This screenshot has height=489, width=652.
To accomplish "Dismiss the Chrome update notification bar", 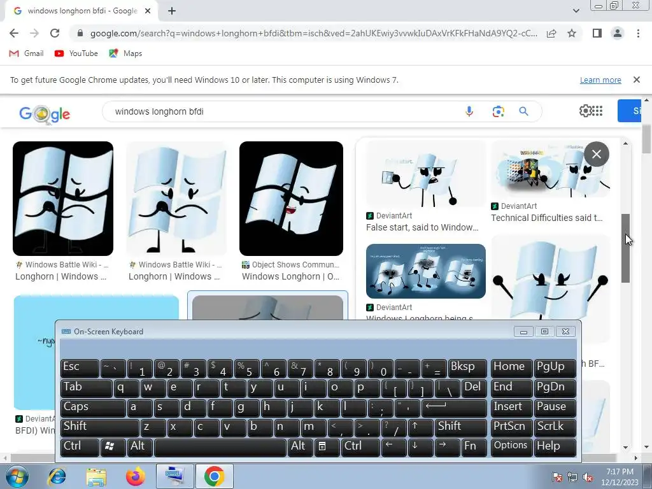I will (x=637, y=80).
